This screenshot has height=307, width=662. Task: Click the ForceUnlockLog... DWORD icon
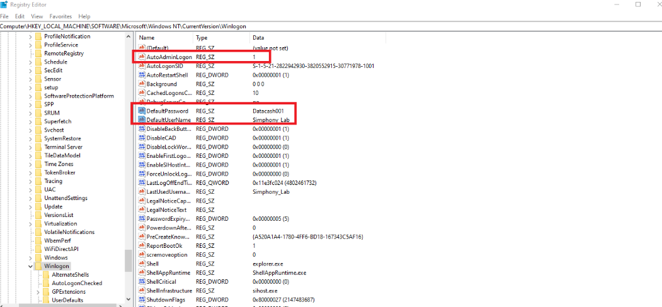[x=142, y=174]
